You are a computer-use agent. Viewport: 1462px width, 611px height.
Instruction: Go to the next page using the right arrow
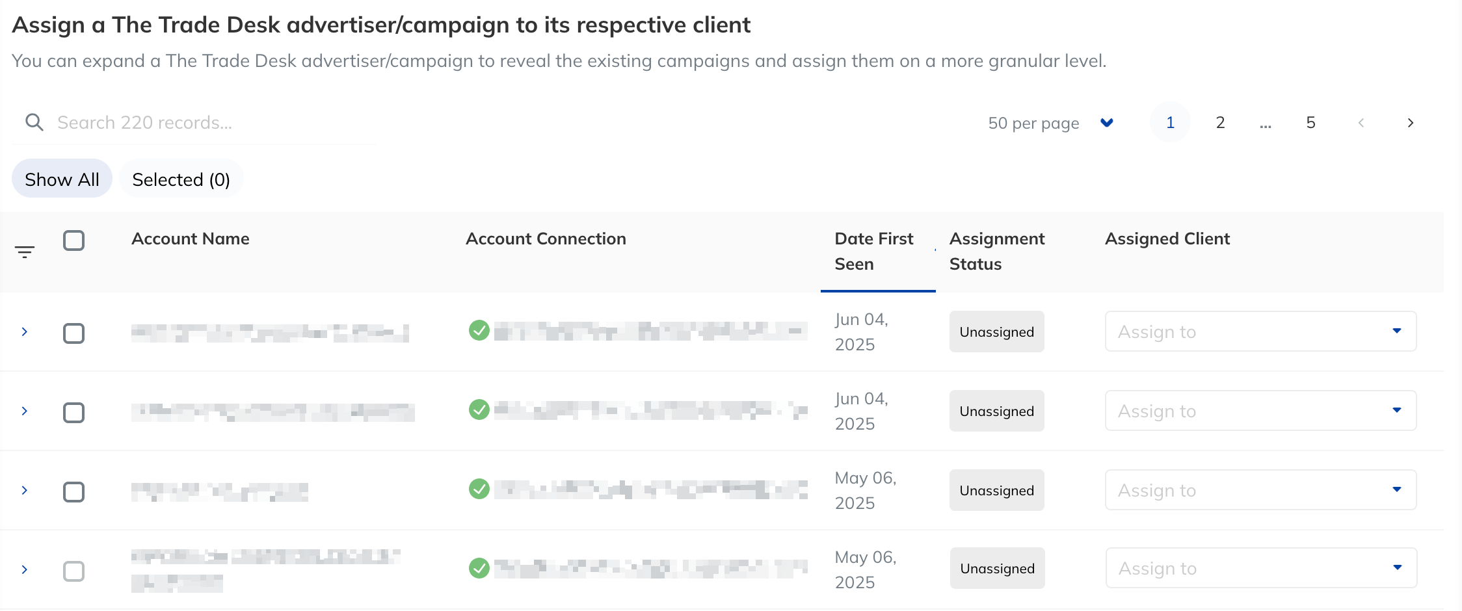1410,122
